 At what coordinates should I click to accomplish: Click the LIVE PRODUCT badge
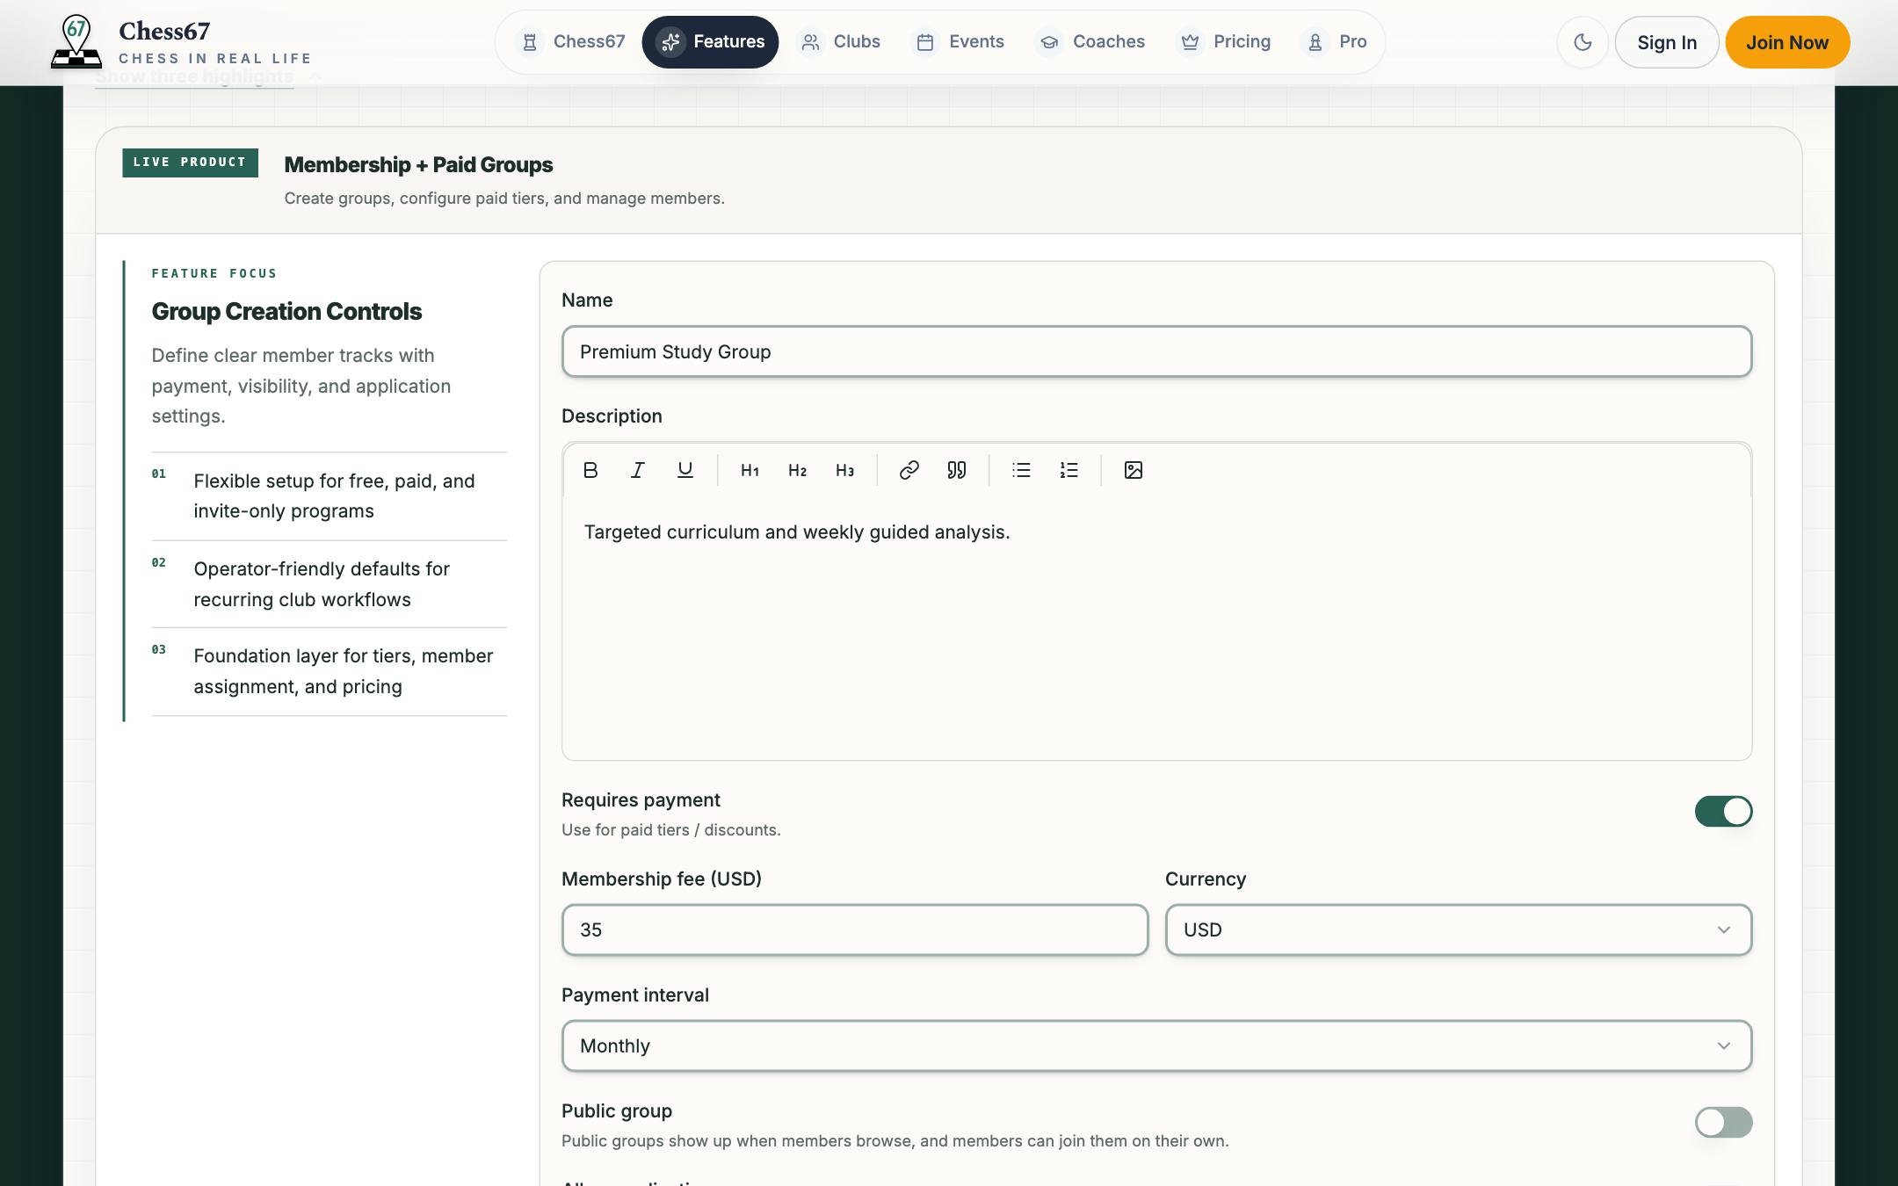coord(190,163)
